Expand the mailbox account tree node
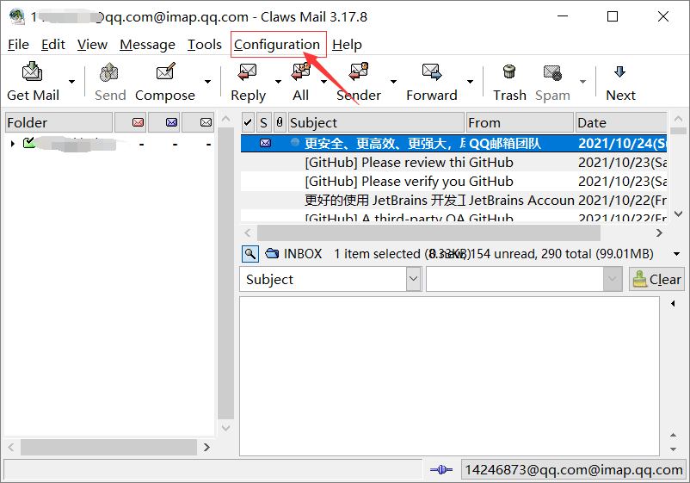The height and width of the screenshot is (483, 690). (x=13, y=144)
